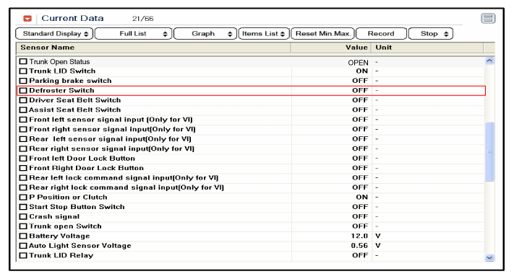Check the Battery Voltage checkbox
The image size is (514, 279).
pos(23,236)
